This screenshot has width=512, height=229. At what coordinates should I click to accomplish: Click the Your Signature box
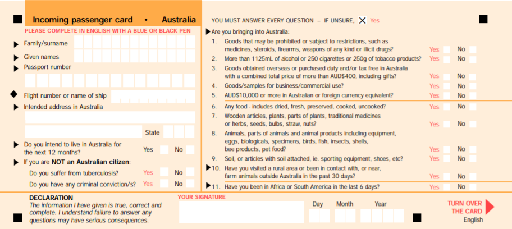[241, 212]
